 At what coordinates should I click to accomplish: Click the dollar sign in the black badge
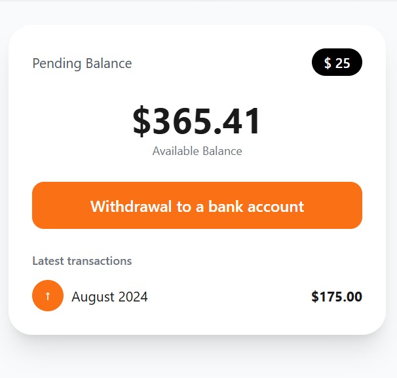[328, 63]
